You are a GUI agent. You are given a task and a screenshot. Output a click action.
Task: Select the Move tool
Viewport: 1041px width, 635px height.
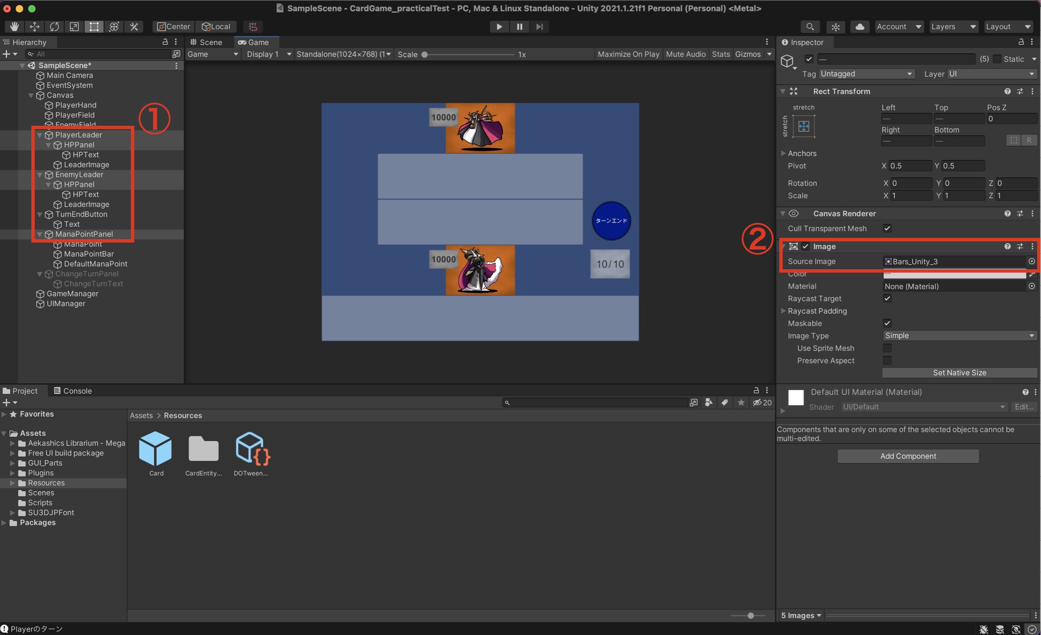[x=34, y=26]
